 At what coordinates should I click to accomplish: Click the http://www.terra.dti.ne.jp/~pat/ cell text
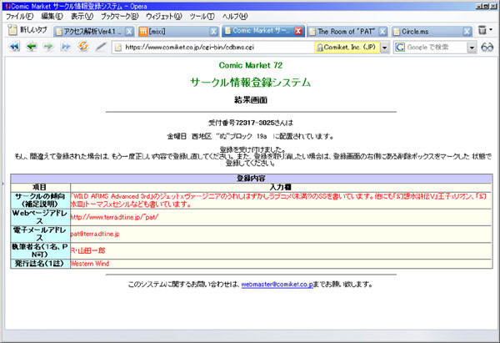[x=114, y=217]
